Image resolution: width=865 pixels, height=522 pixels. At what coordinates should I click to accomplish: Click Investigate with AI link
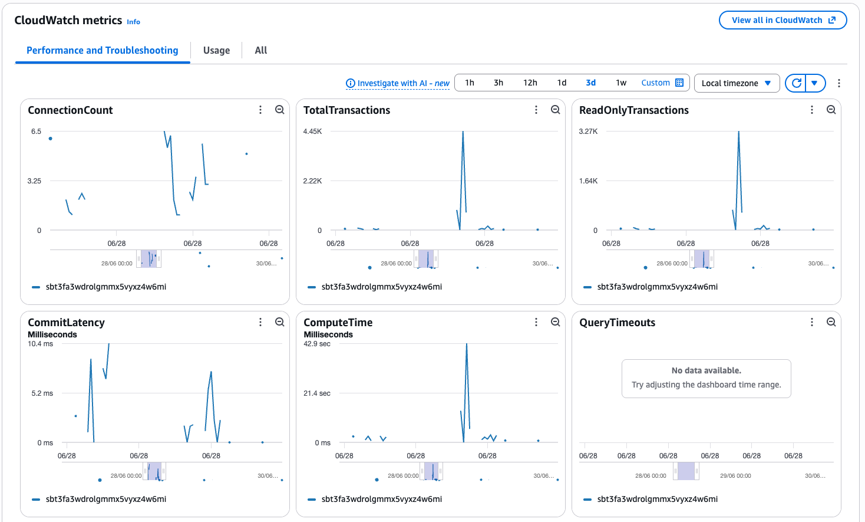pyautogui.click(x=398, y=83)
